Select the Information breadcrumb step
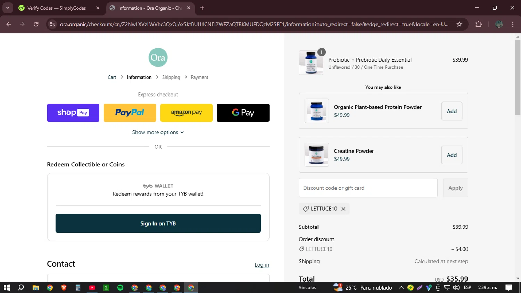 tap(139, 77)
